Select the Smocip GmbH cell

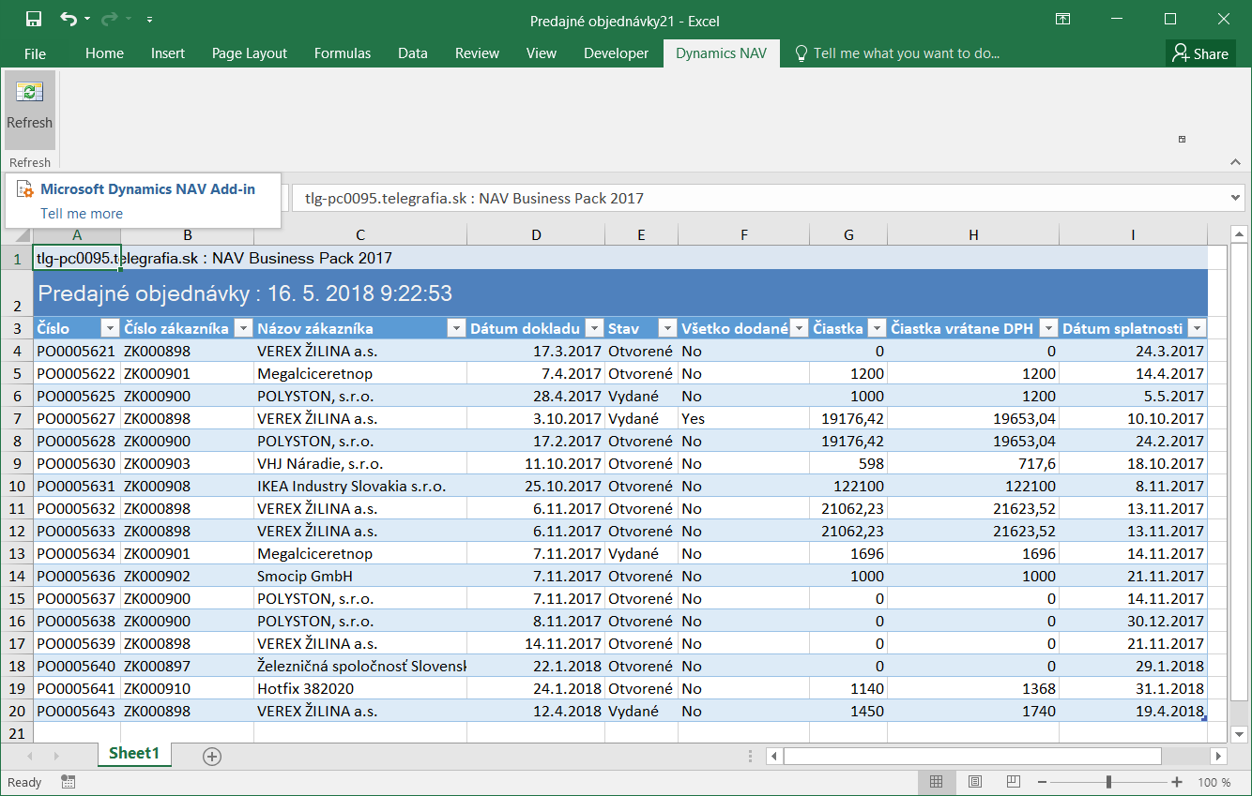tap(360, 576)
